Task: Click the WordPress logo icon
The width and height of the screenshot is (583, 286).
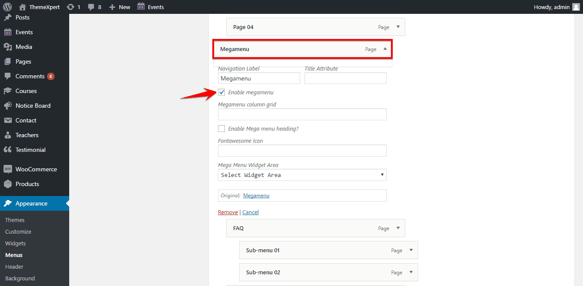Action: click(7, 7)
